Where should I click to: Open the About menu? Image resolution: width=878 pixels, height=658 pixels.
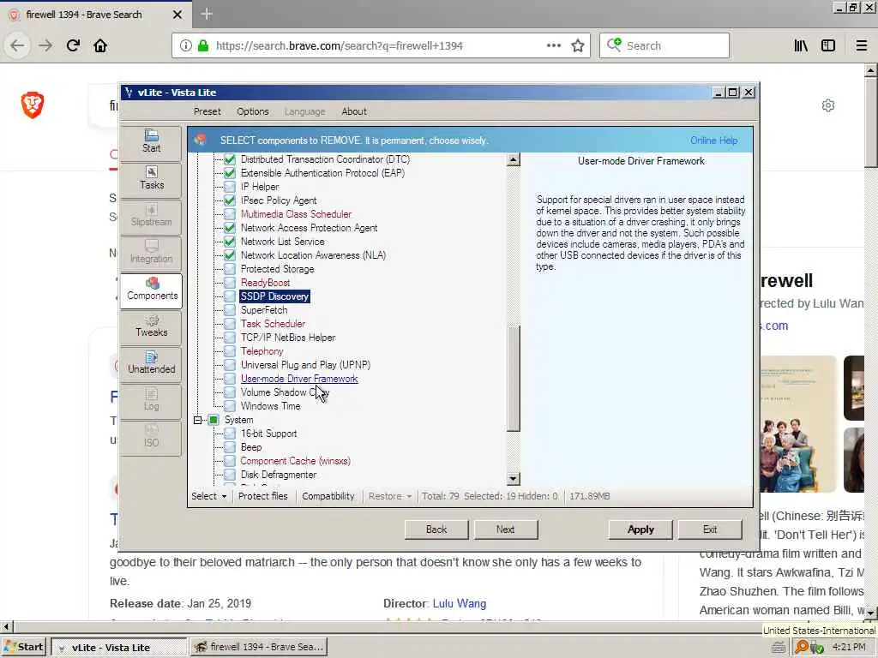(x=354, y=111)
